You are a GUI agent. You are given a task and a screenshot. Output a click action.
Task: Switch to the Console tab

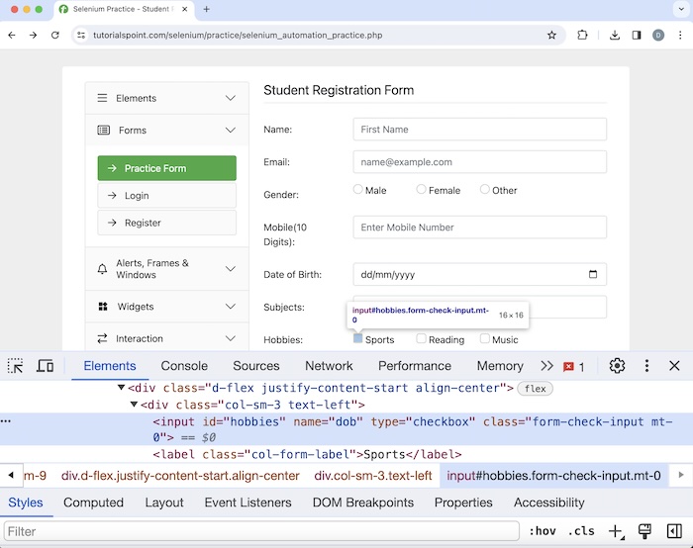(184, 366)
